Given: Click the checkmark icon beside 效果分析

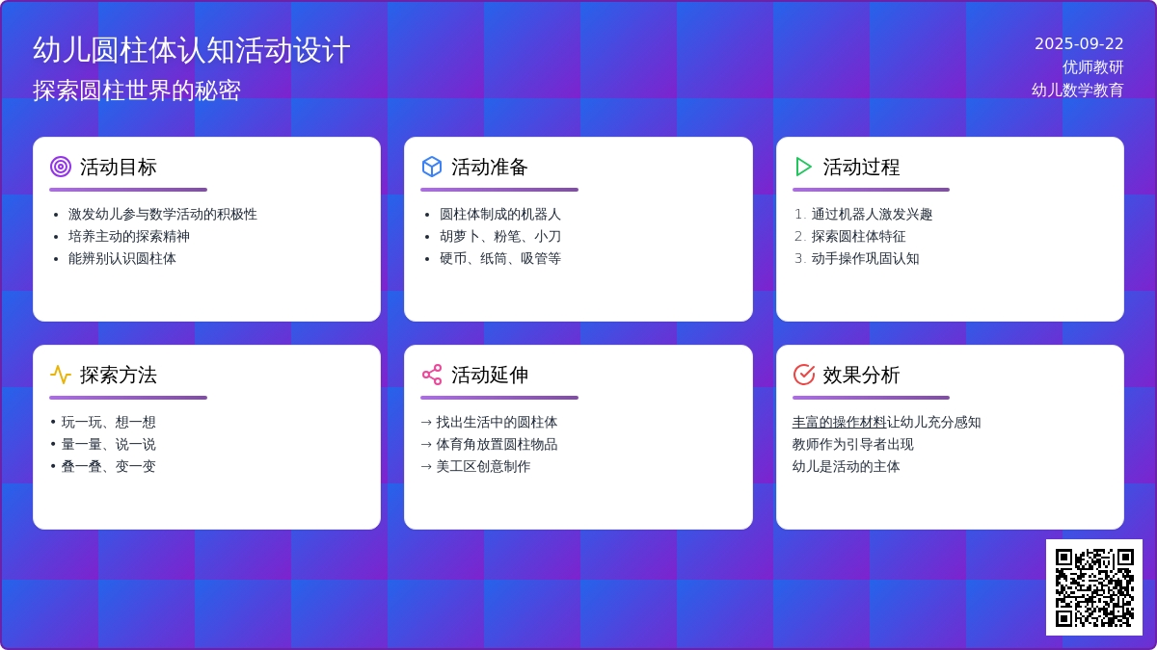Looking at the screenshot, I should [x=803, y=375].
